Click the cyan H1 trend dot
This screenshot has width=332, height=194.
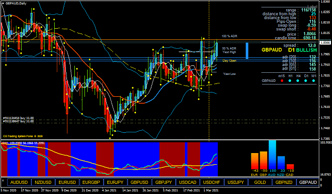pos(290,81)
